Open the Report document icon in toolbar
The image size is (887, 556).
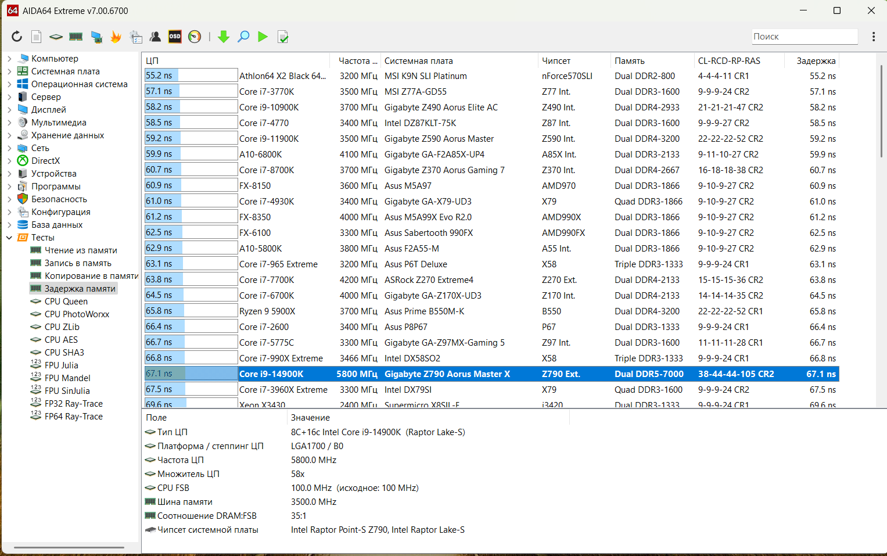(36, 37)
